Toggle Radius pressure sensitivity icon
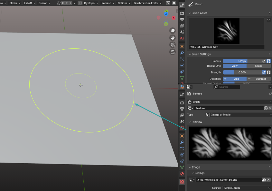This screenshot has width=272, height=191. 264,61
